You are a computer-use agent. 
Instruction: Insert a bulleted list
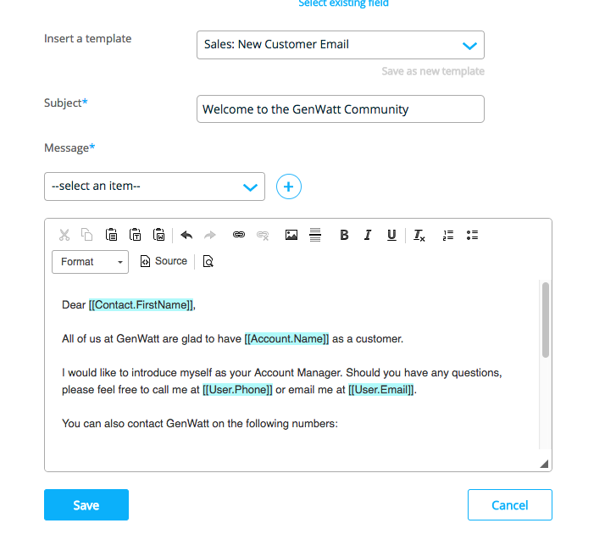(x=472, y=235)
